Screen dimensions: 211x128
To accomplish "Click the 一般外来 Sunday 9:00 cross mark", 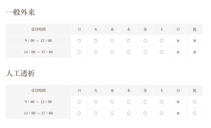I will (x=178, y=41).
